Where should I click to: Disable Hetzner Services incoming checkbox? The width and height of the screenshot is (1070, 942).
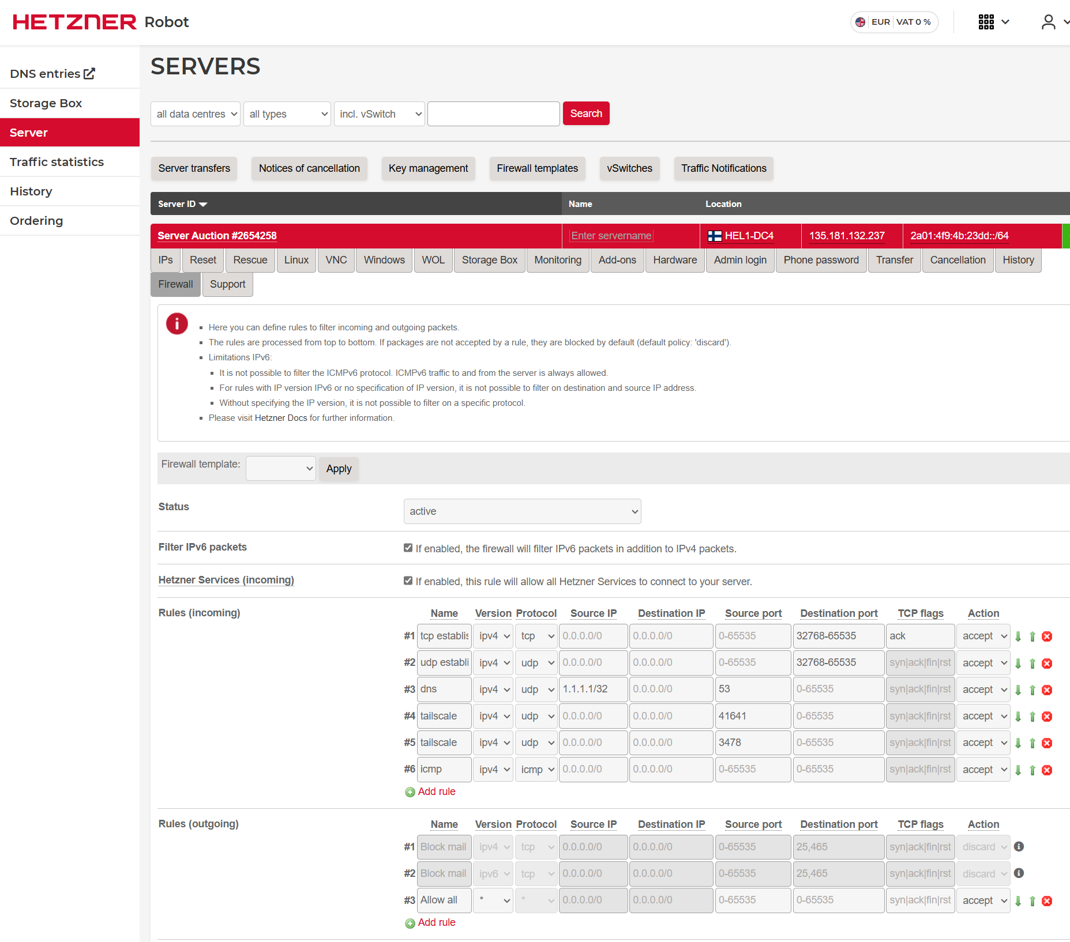tap(408, 581)
